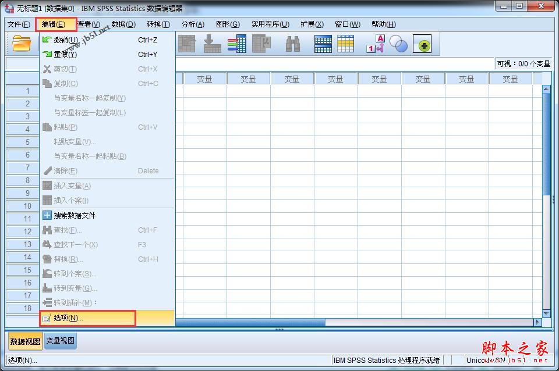
Task: Choose 转到插补(M) menu entry
Action: tap(107, 302)
